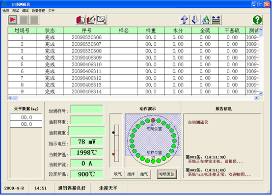Click the double-A font size icon
This screenshot has width=272, height=195.
pos(206,20)
